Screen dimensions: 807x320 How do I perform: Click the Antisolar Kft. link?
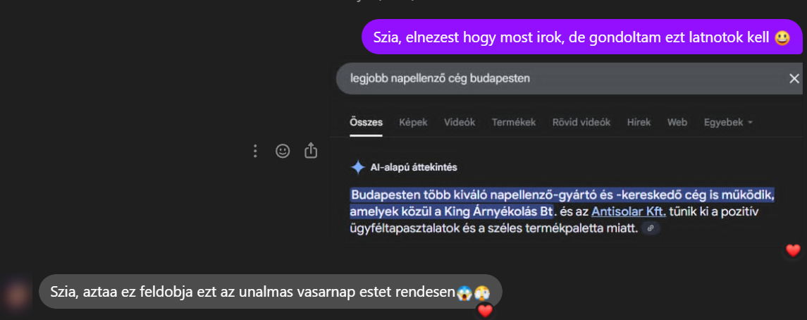point(629,211)
